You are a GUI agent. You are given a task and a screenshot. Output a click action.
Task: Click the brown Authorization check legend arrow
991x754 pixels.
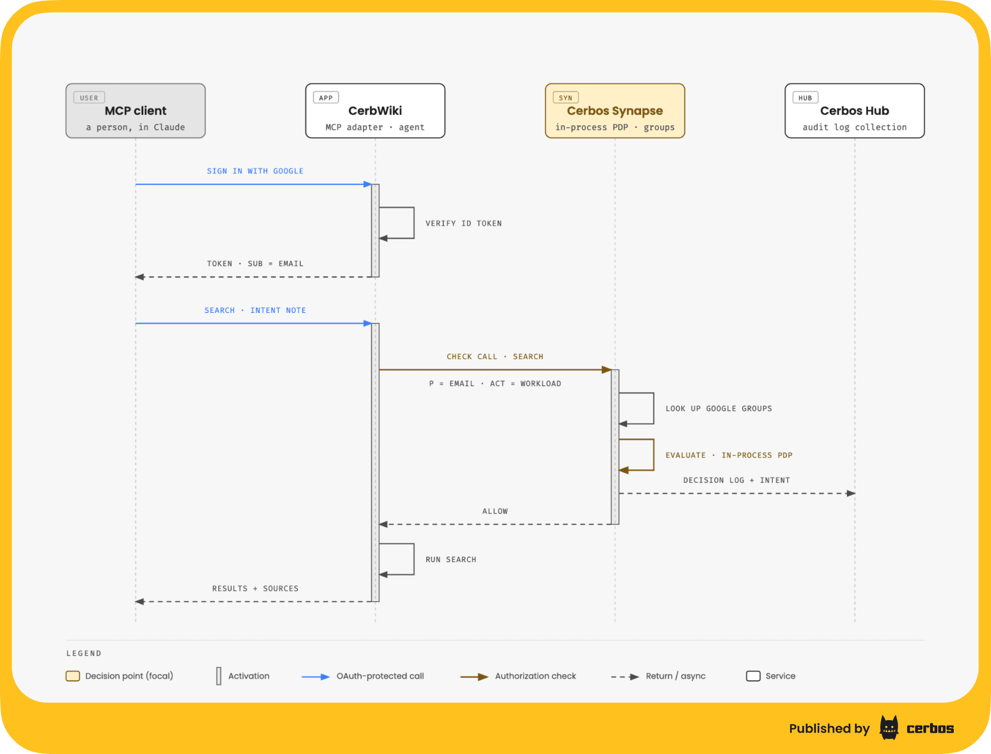474,677
